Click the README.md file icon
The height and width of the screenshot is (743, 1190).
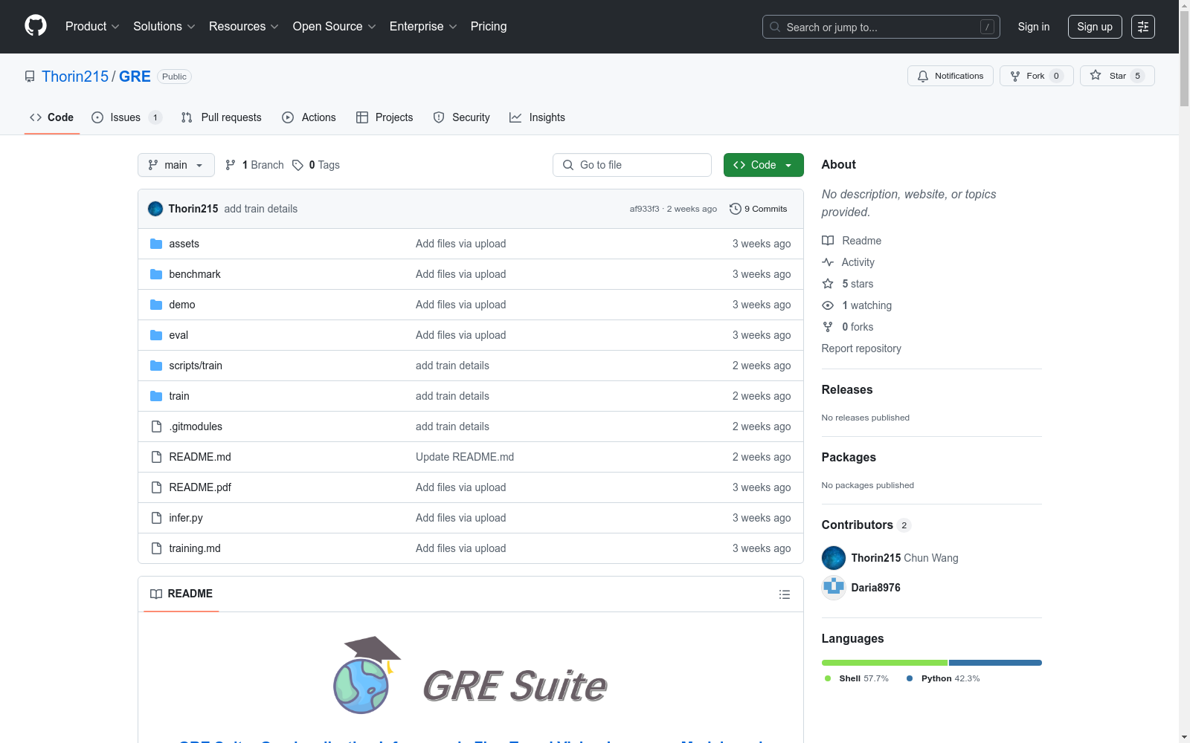(x=156, y=457)
